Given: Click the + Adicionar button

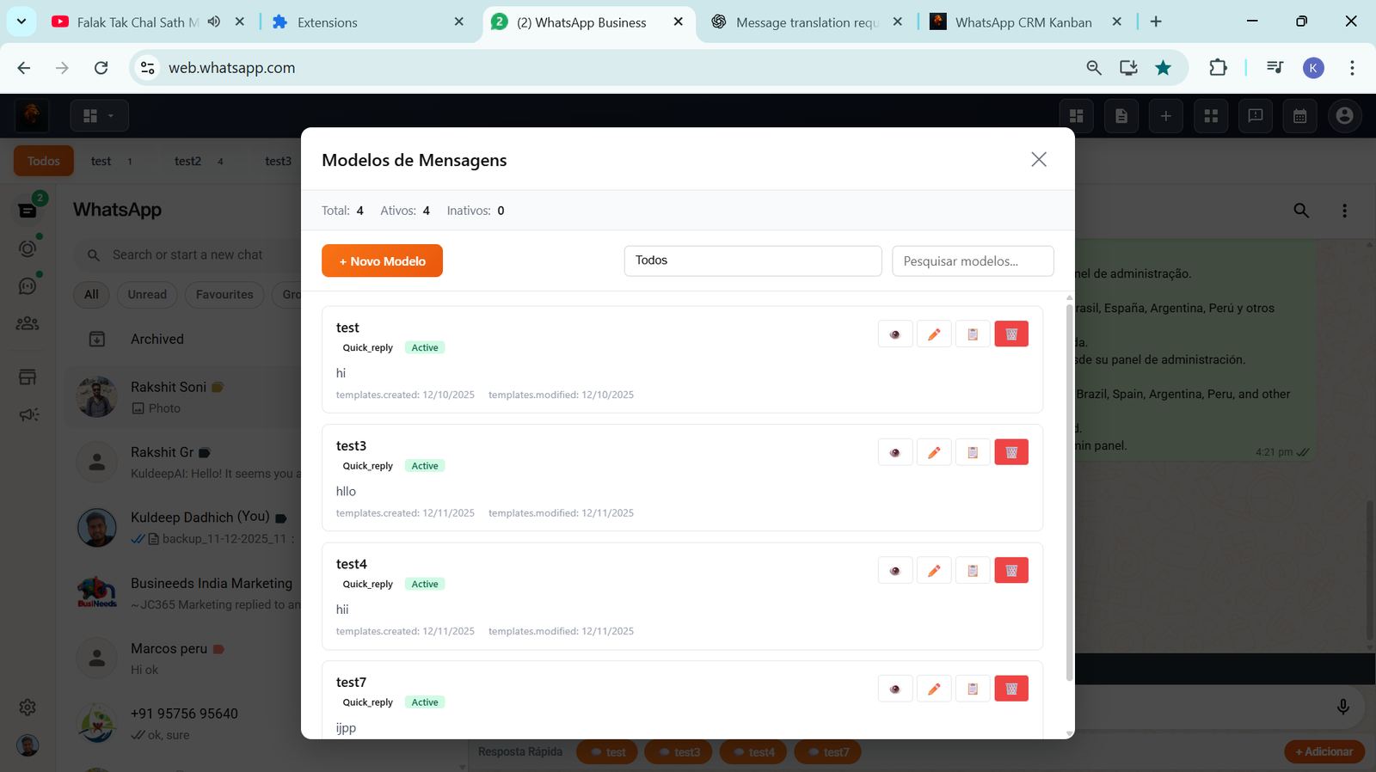Looking at the screenshot, I should (x=1324, y=751).
